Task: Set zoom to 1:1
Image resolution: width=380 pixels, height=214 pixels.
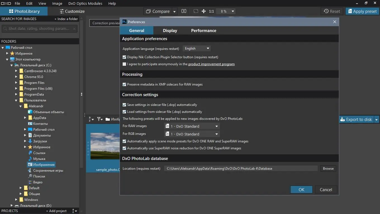Action: click(x=211, y=11)
